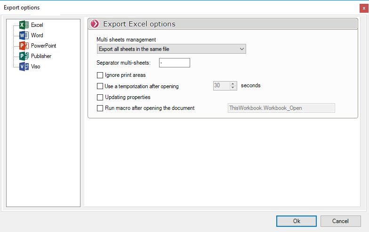Viewport: 369px width, 232px height.
Task: Click the macro name input field
Action: (281, 108)
